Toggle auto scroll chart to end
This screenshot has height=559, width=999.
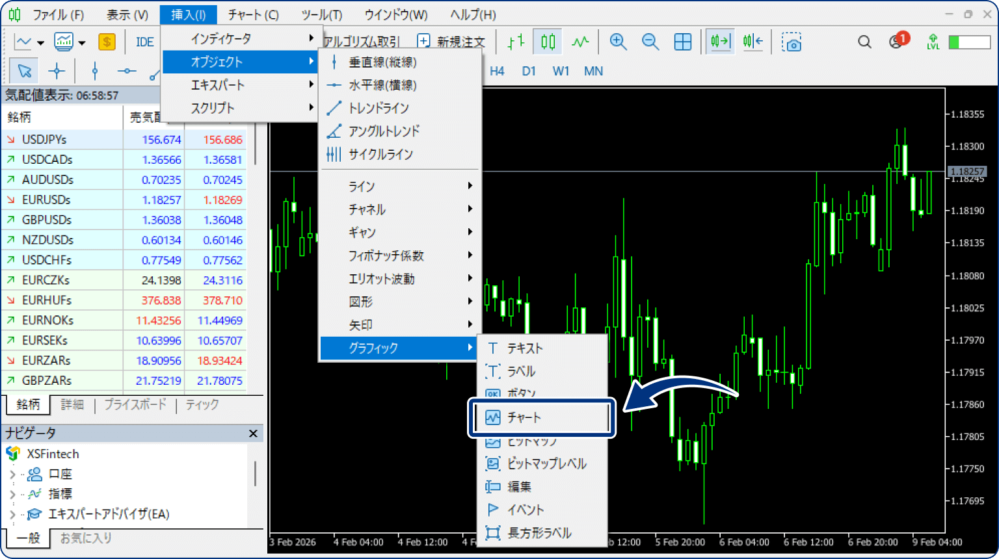coord(720,42)
